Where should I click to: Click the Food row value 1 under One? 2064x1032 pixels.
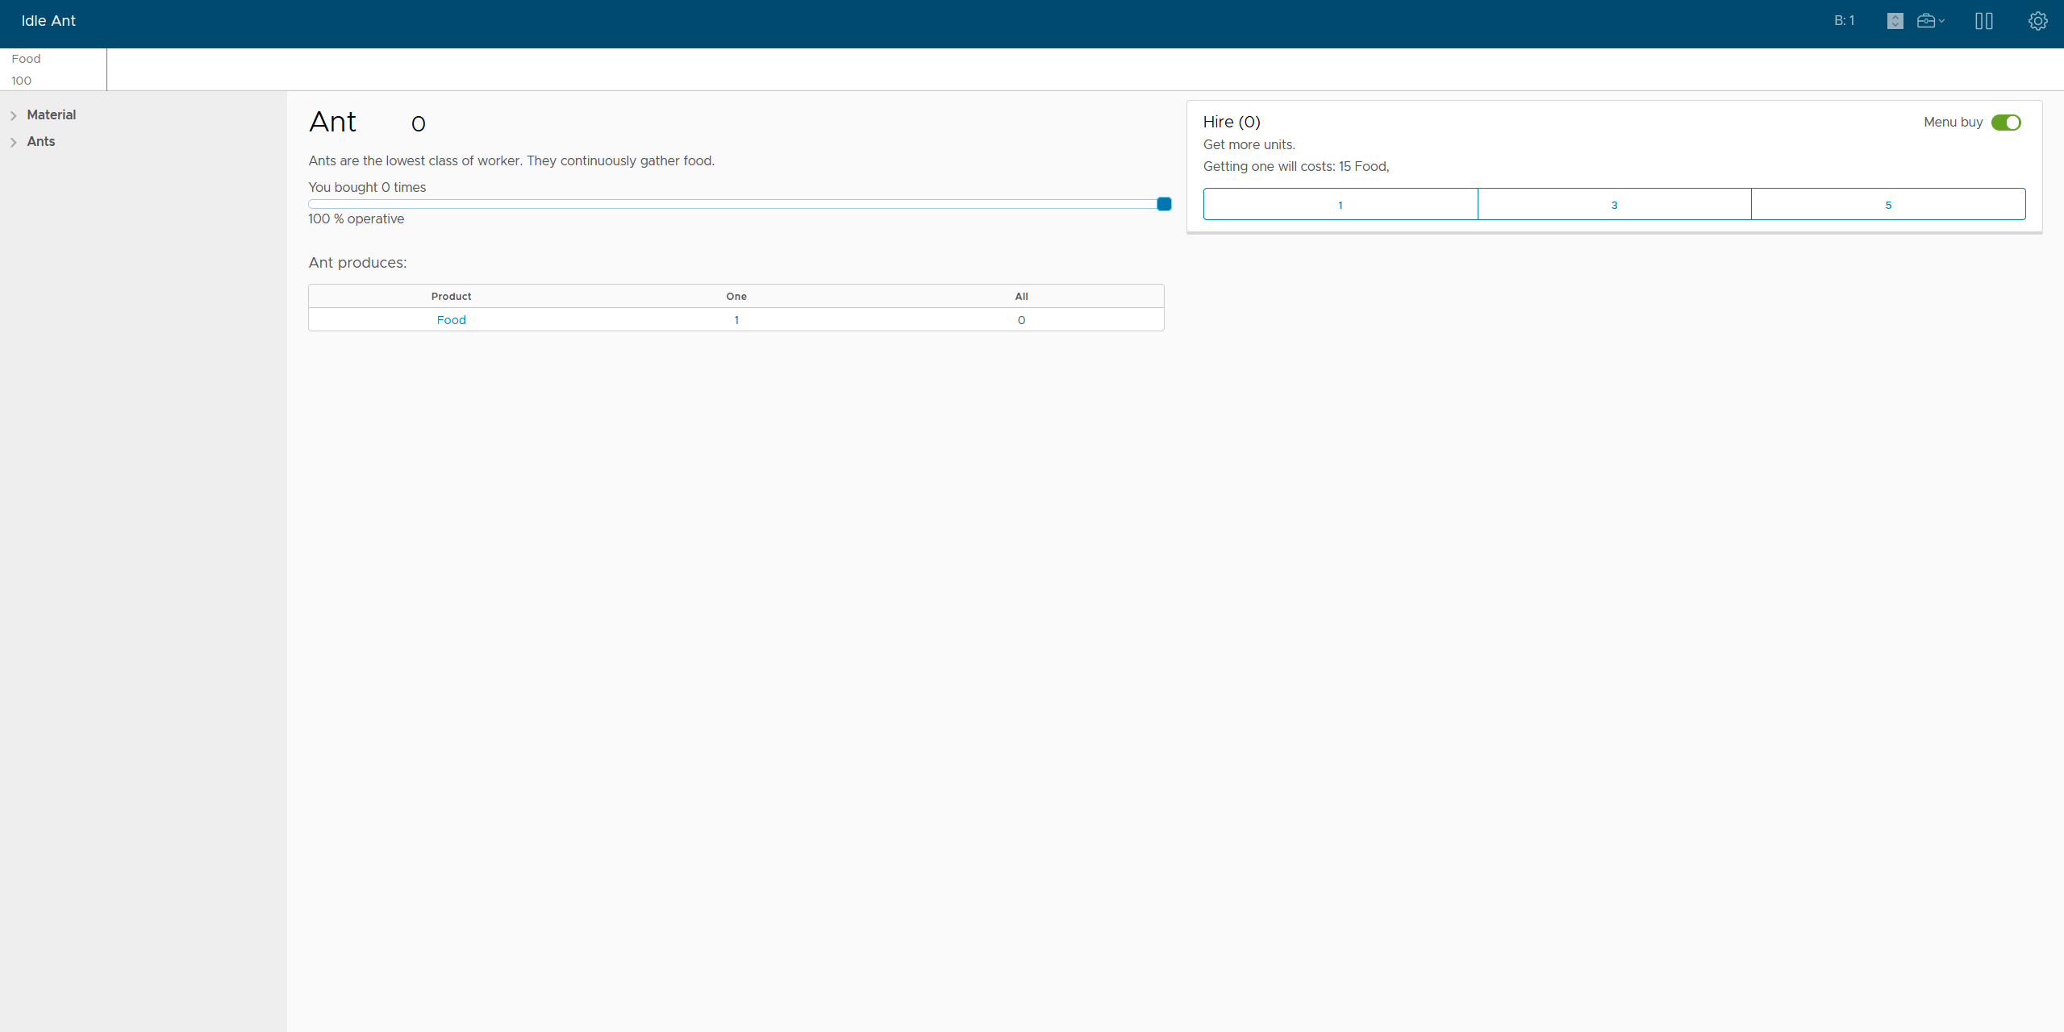pos(736,320)
